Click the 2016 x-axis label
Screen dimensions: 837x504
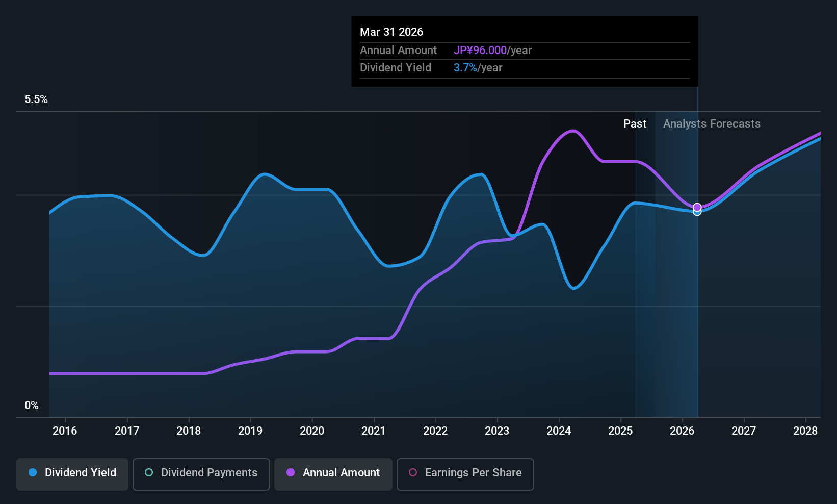click(x=65, y=431)
